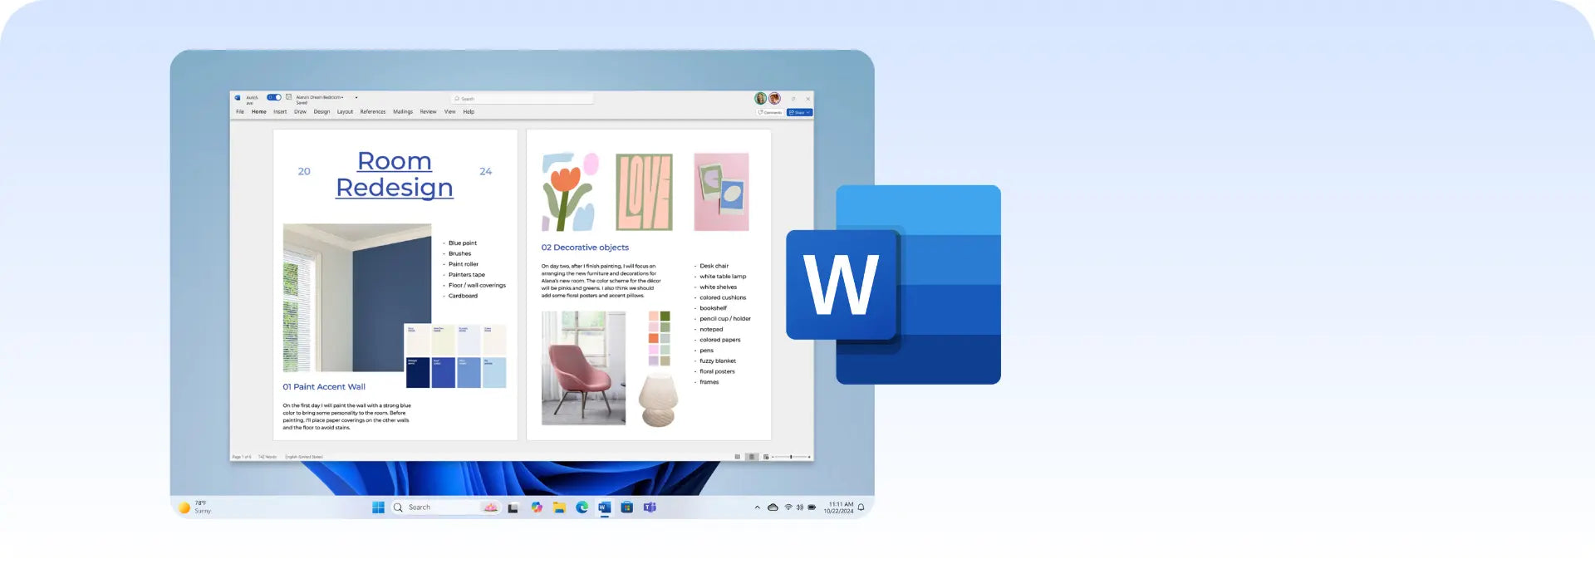Click the Save icon in title bar
The width and height of the screenshot is (1595, 569).
pos(288,97)
